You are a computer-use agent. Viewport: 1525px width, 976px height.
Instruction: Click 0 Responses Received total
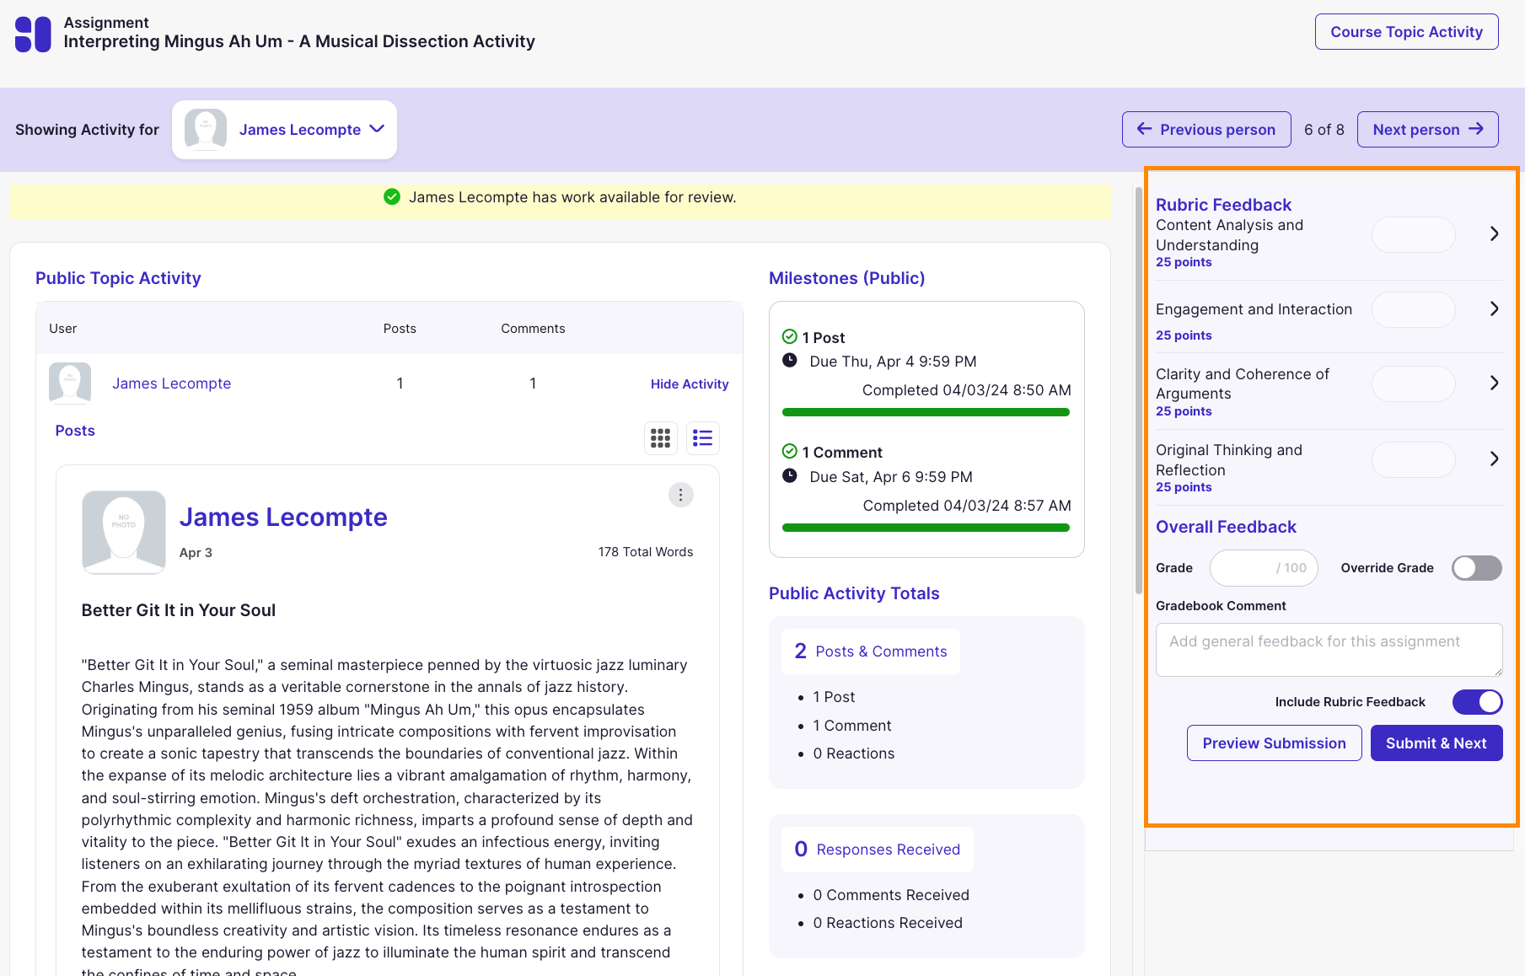tap(878, 850)
